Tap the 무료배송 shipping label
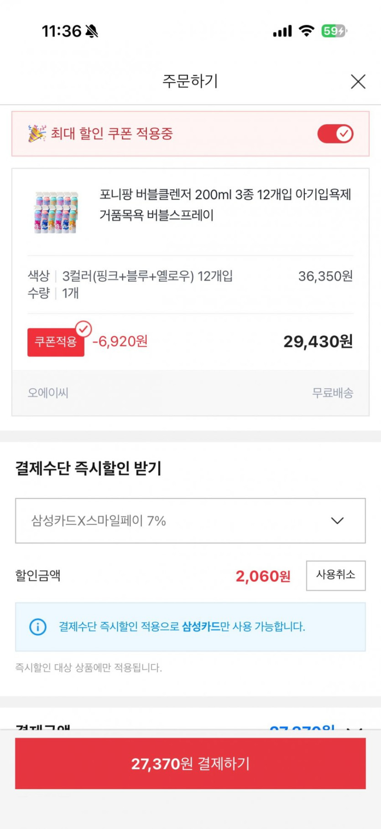381x829 pixels. 332,393
